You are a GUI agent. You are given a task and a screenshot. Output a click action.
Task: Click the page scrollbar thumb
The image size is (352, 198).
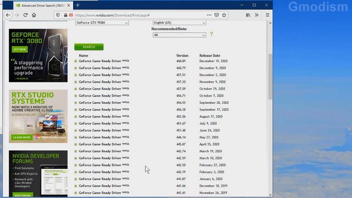[x=270, y=76]
